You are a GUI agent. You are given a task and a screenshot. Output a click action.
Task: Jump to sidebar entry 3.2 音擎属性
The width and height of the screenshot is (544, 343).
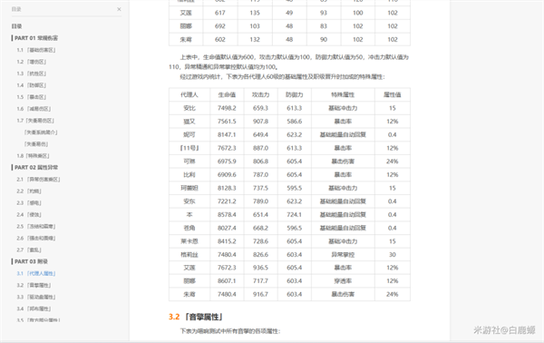pos(34,285)
